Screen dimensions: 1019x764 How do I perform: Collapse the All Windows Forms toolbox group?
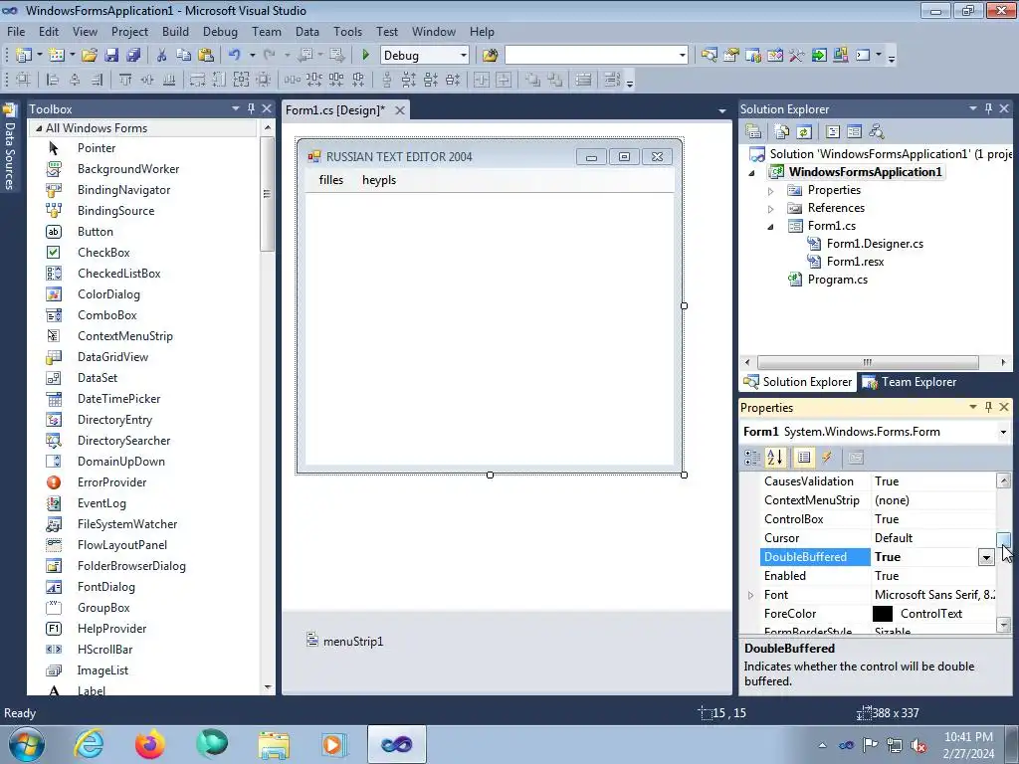tap(39, 128)
